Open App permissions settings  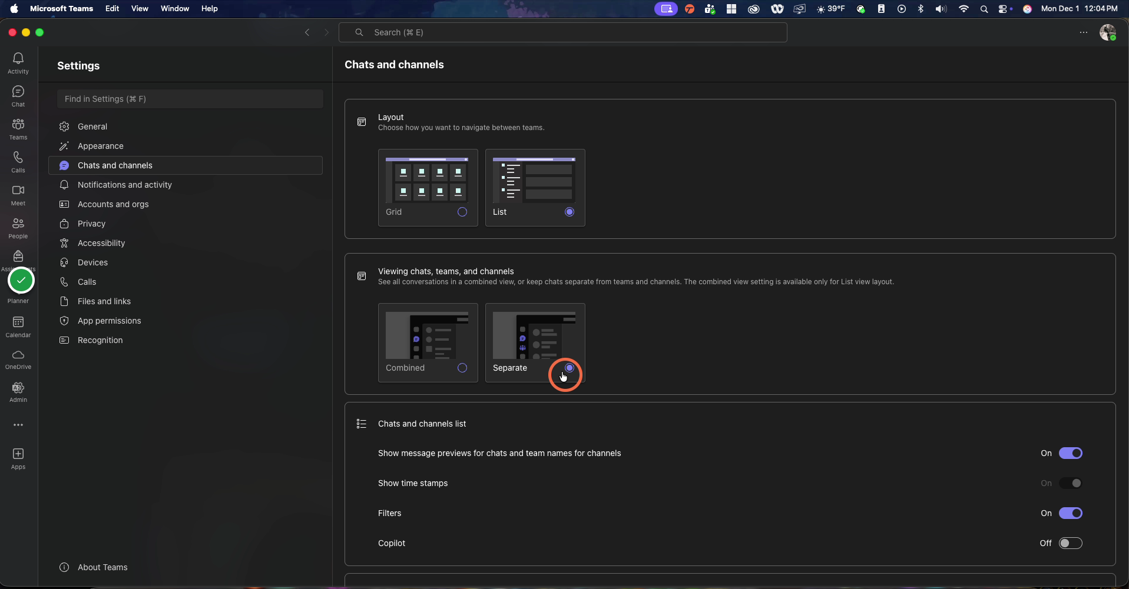coord(186,321)
